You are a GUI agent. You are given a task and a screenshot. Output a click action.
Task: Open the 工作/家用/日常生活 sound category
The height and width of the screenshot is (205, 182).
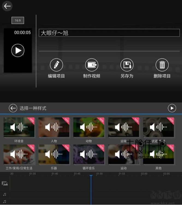tap(19, 154)
